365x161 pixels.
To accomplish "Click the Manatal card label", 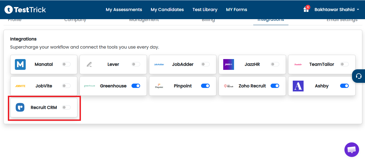I will (x=44, y=64).
